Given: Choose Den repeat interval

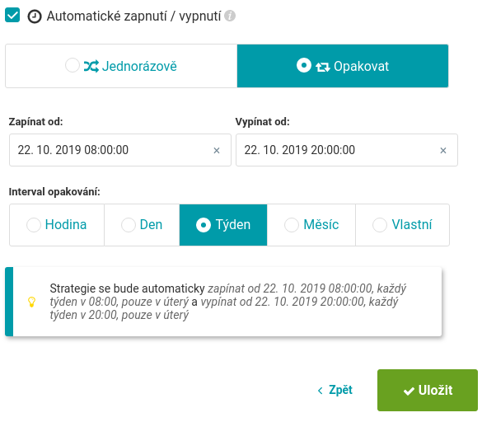Looking at the screenshot, I should tap(142, 225).
